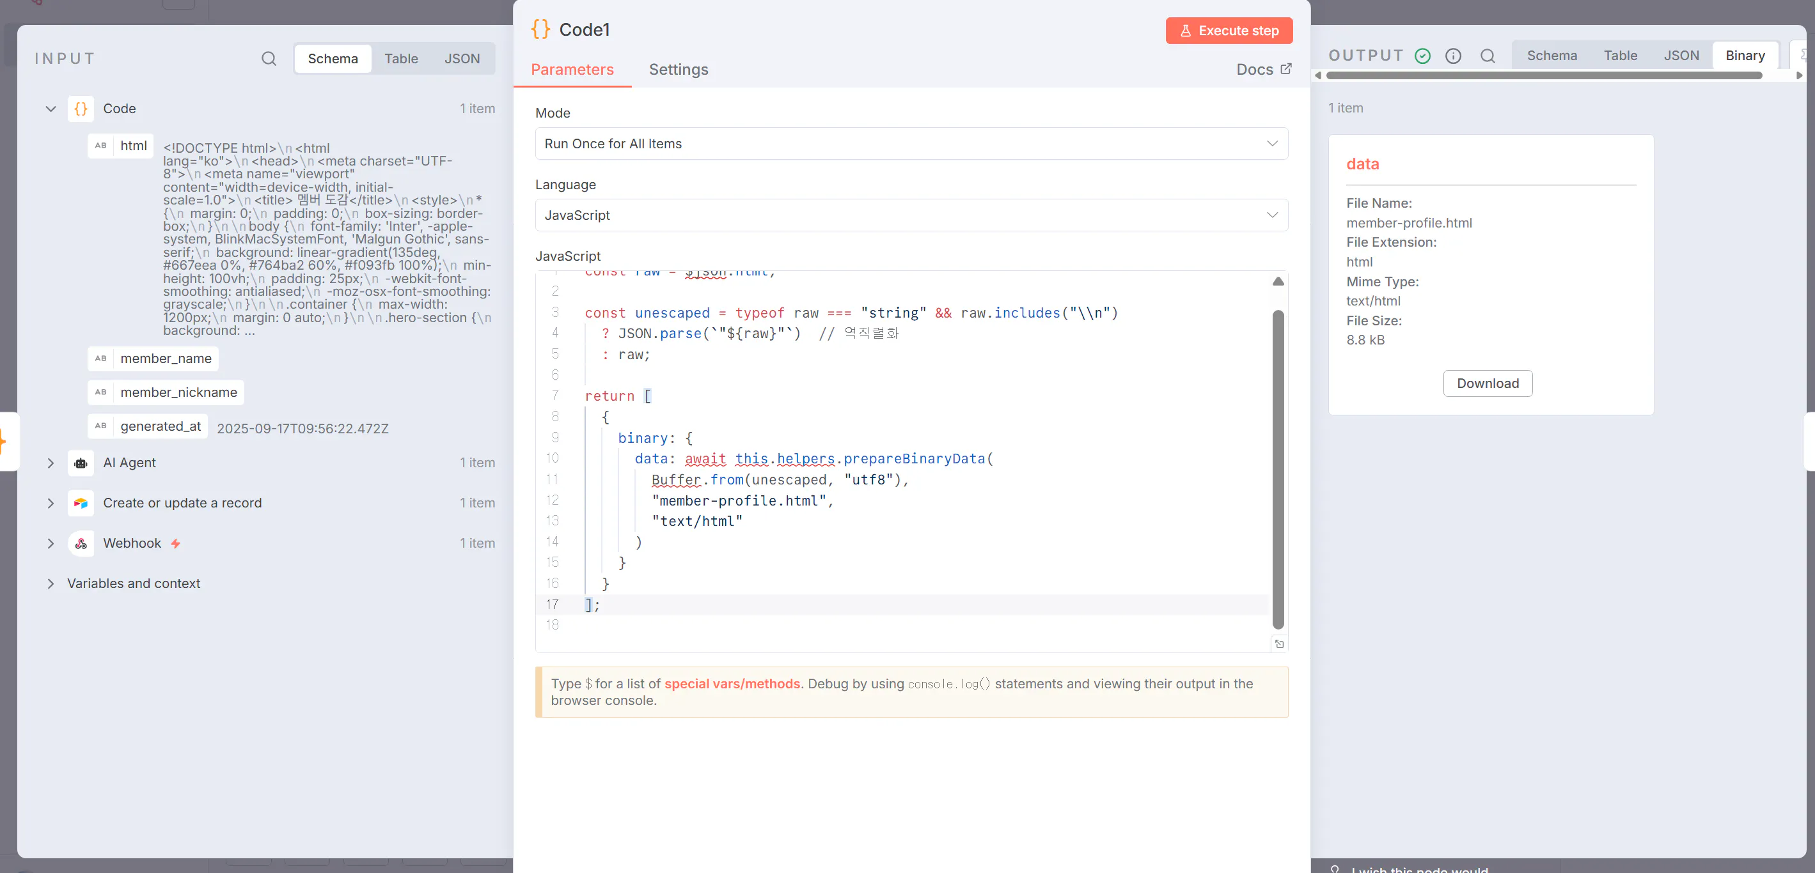Switch input view to JSON
The width and height of the screenshot is (1815, 873).
click(462, 58)
